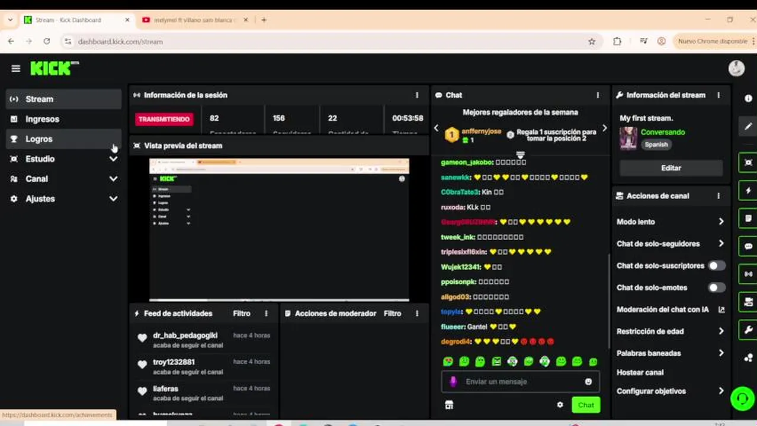Click the Editar stream info button
Viewport: 757px width, 426px height.
tap(671, 168)
